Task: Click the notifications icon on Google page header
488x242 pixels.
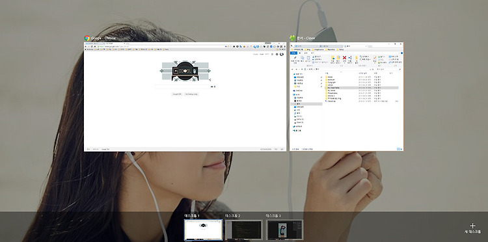Action: (277, 54)
